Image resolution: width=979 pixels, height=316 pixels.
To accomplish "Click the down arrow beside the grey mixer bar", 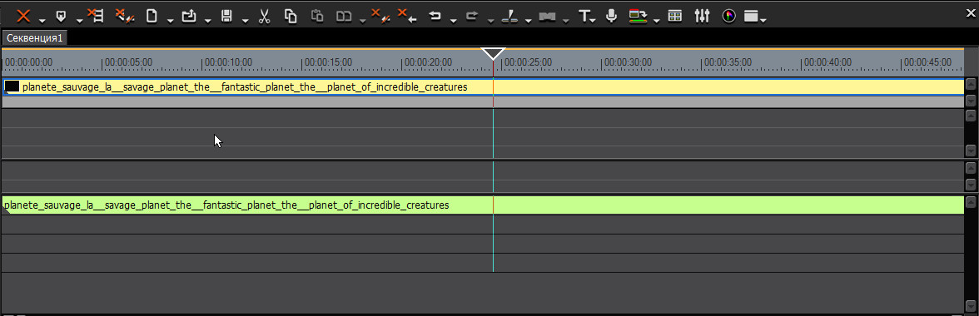I will point(971,101).
